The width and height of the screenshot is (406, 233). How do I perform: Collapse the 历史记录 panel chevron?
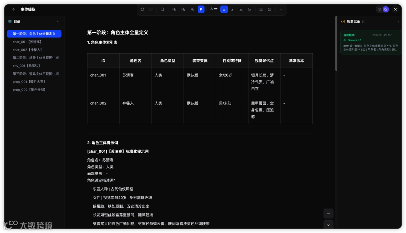[x=398, y=21]
